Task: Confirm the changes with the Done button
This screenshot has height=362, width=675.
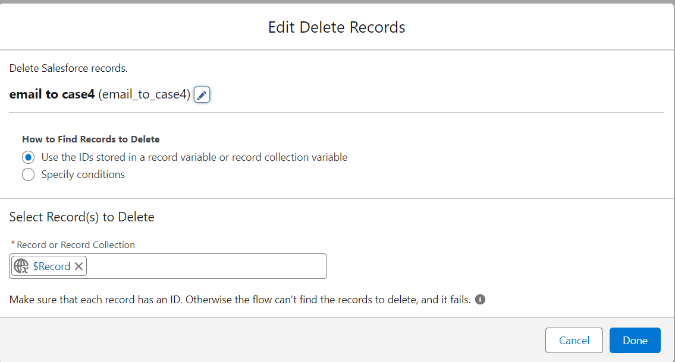Action: (635, 341)
